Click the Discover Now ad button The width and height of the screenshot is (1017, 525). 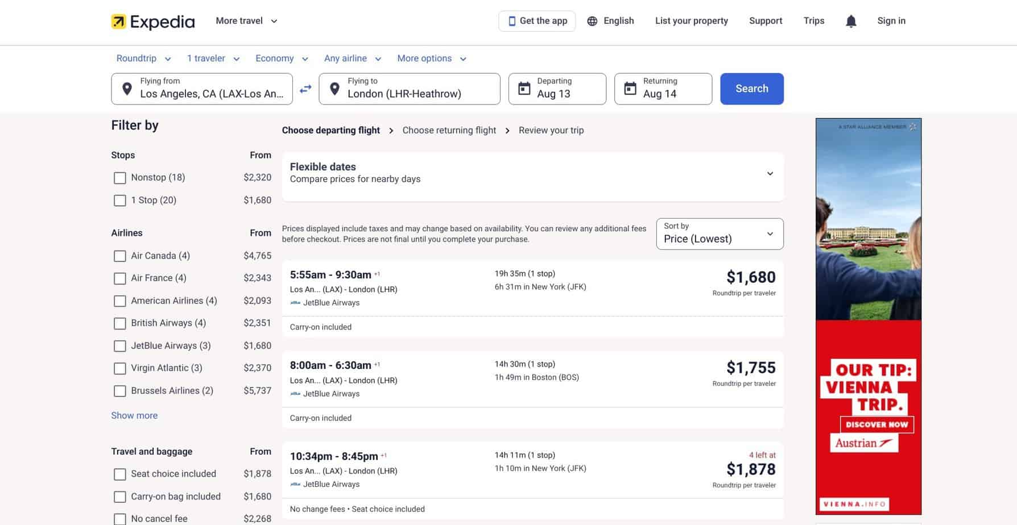pos(877,424)
